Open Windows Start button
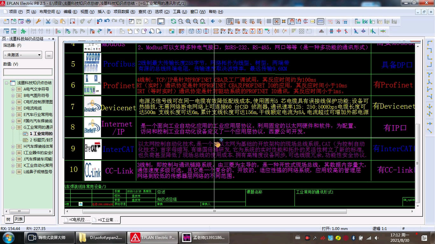 [8, 237]
